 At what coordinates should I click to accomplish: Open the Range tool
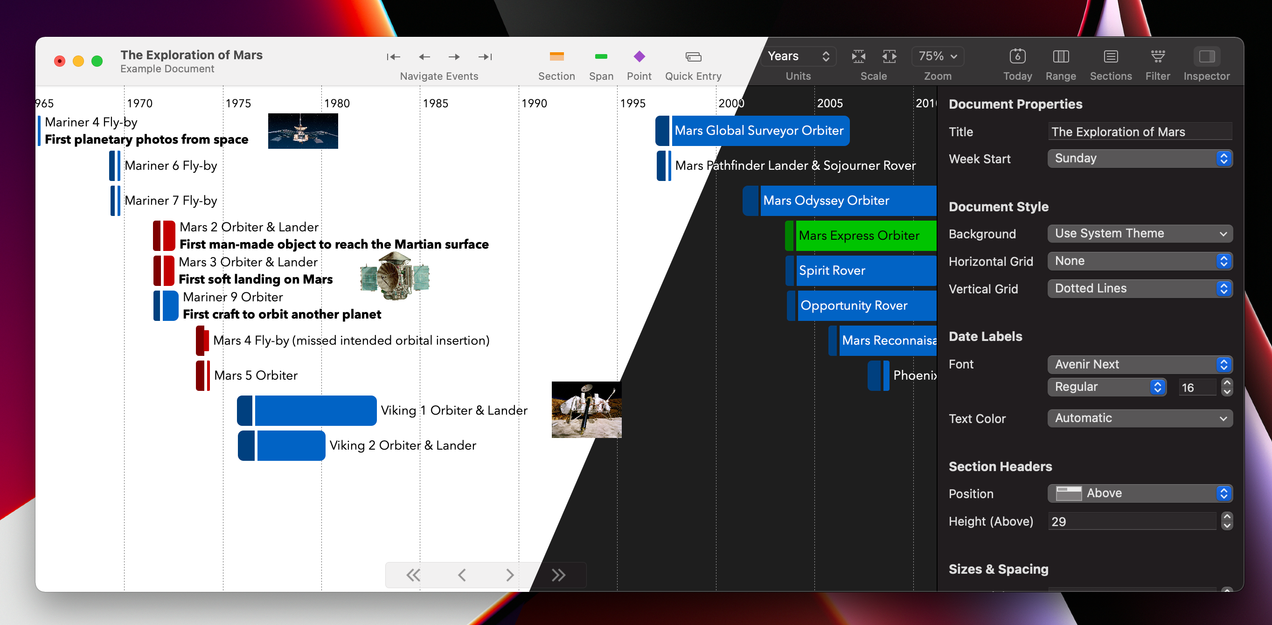point(1061,56)
